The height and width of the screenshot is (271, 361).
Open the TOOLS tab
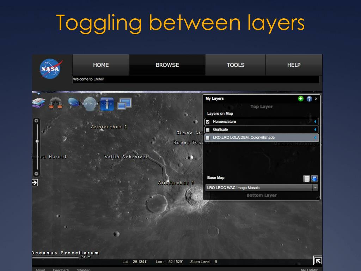point(235,65)
